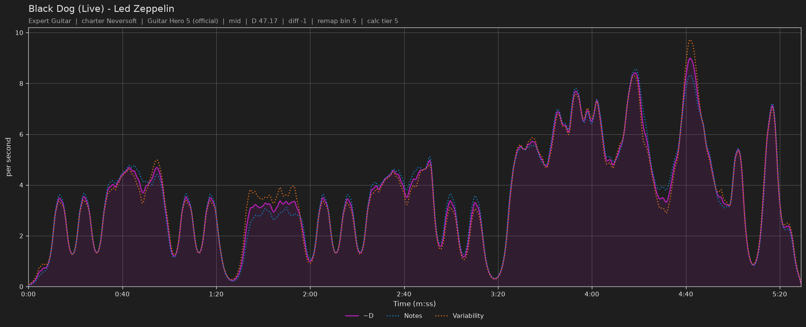Click the y-axis tick label 4

(x=22, y=185)
